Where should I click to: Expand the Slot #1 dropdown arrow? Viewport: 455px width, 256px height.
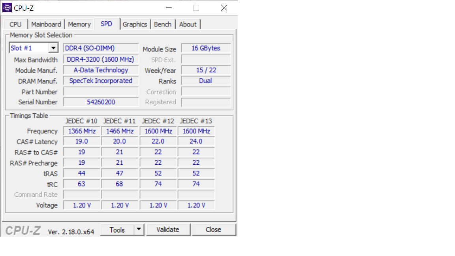click(53, 48)
